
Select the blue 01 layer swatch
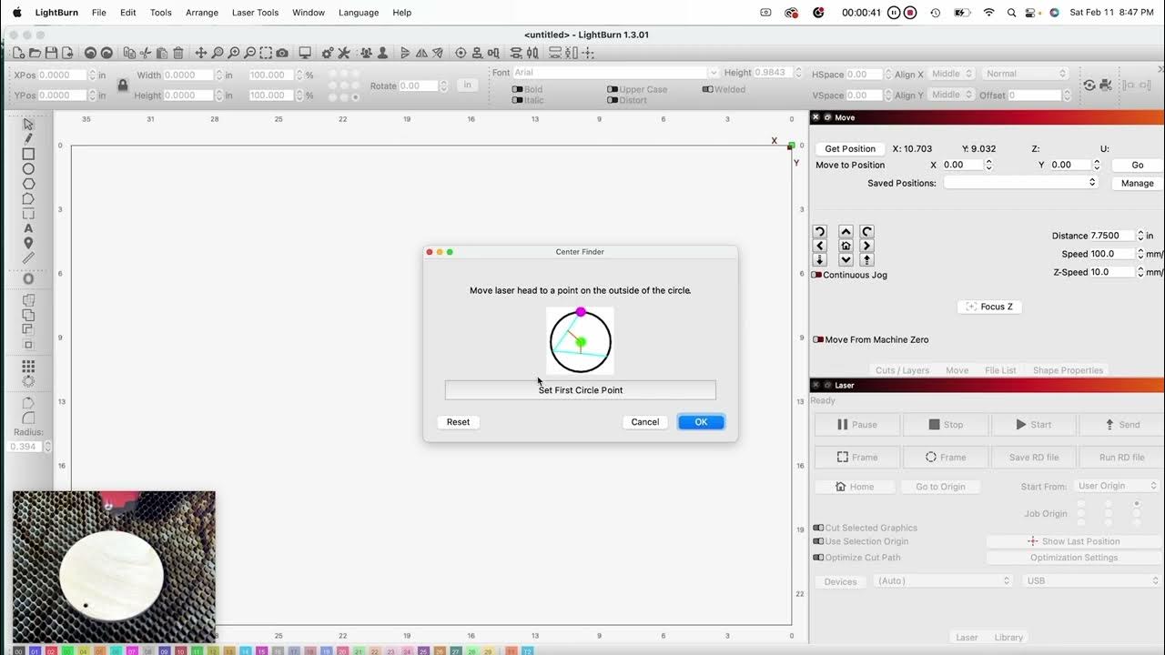coord(35,651)
